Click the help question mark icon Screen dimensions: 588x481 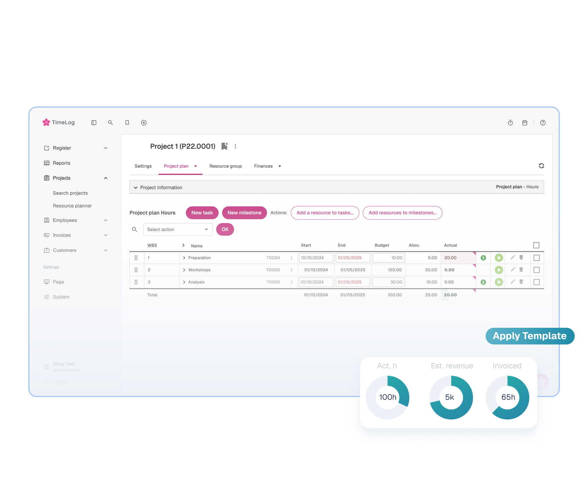543,123
